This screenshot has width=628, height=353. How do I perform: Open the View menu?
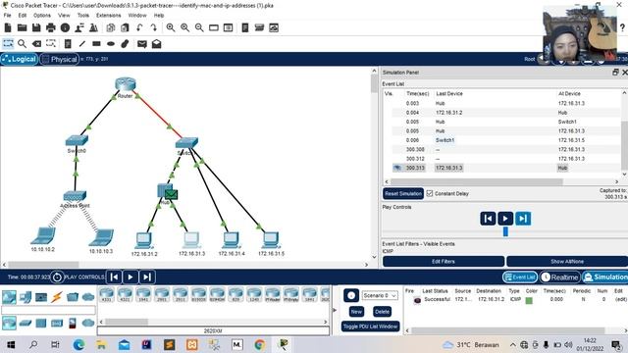(x=64, y=16)
